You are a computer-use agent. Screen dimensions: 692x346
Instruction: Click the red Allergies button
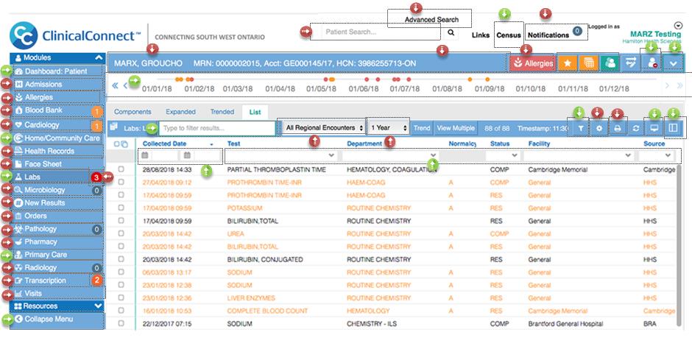coord(532,63)
